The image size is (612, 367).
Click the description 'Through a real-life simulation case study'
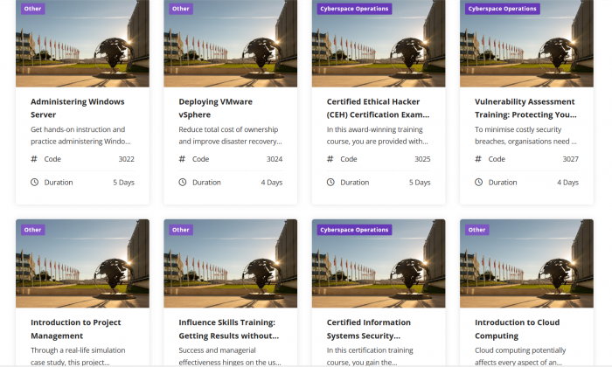pyautogui.click(x=78, y=357)
